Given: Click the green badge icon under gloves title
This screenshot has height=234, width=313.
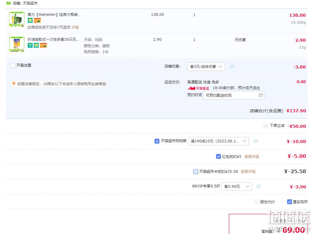Looking at the screenshot, I should click(x=36, y=45).
